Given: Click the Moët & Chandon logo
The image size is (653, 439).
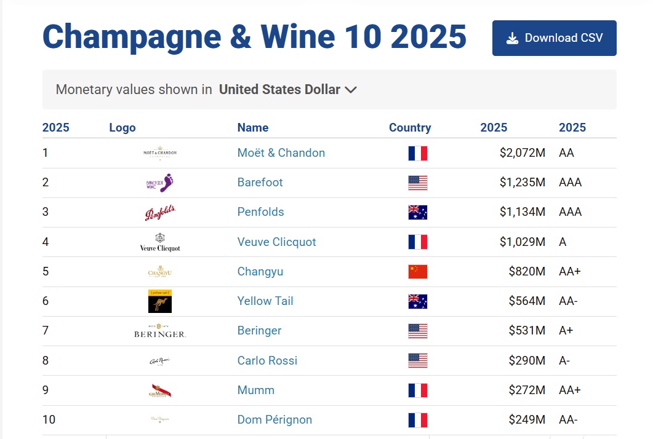Looking at the screenshot, I should click(x=160, y=153).
